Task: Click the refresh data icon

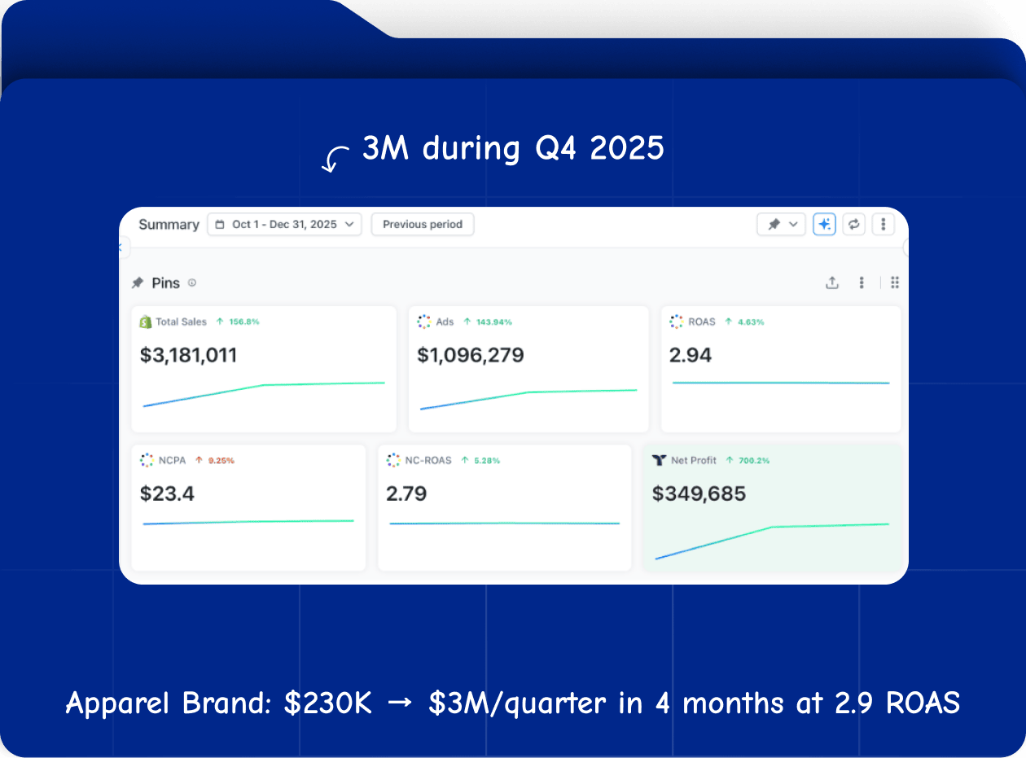Action: pos(853,225)
